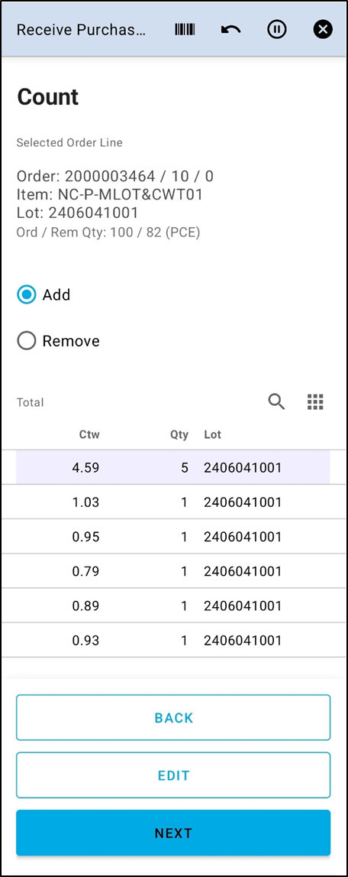Screen dimensions: 348x877
Task: Click the Lot column header
Action: 212,434
